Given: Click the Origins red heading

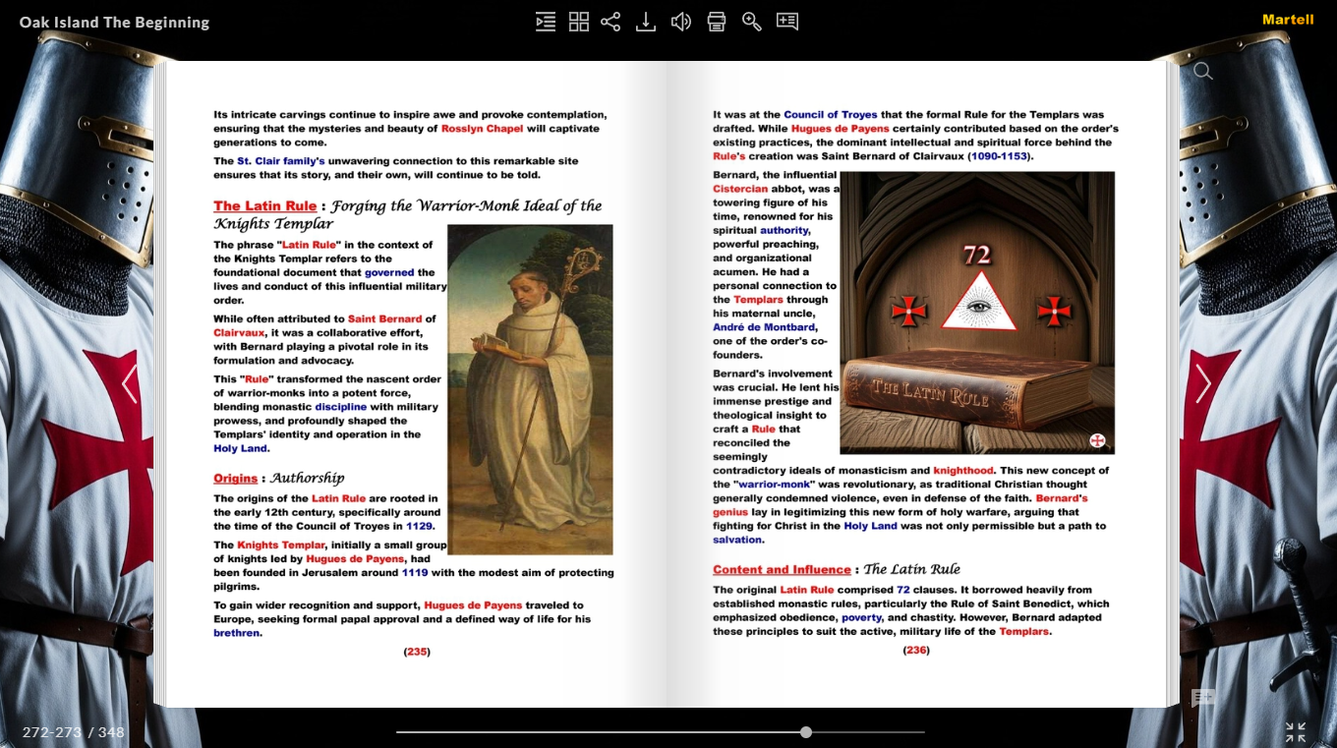Looking at the screenshot, I should click(236, 479).
